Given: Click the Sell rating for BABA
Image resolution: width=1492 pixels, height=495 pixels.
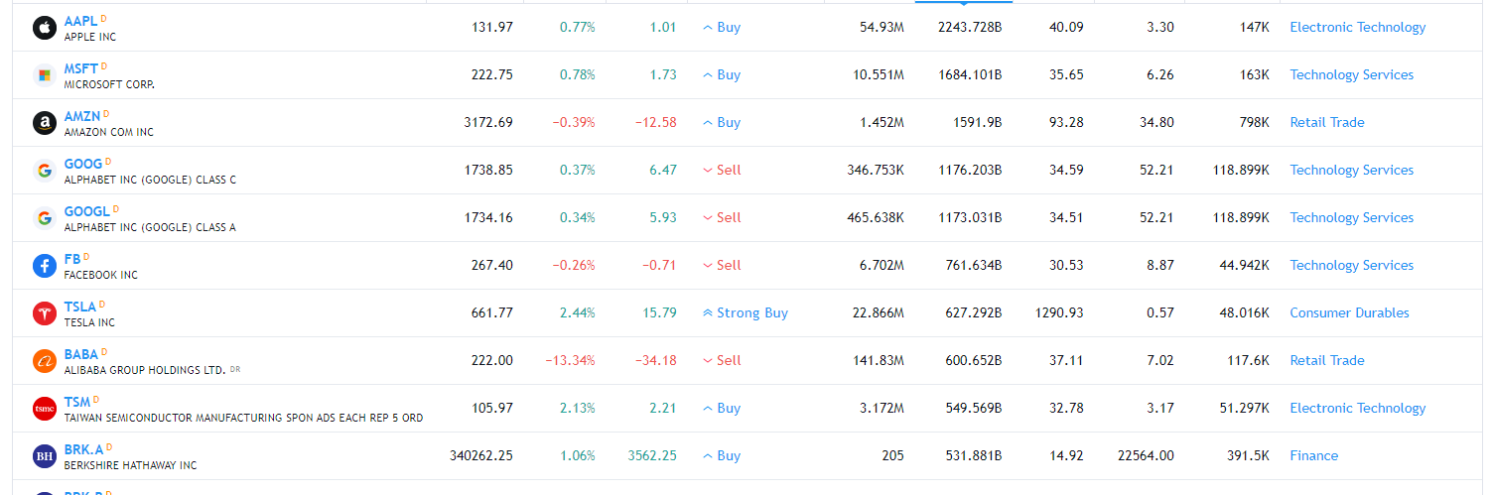Looking at the screenshot, I should click(722, 361).
